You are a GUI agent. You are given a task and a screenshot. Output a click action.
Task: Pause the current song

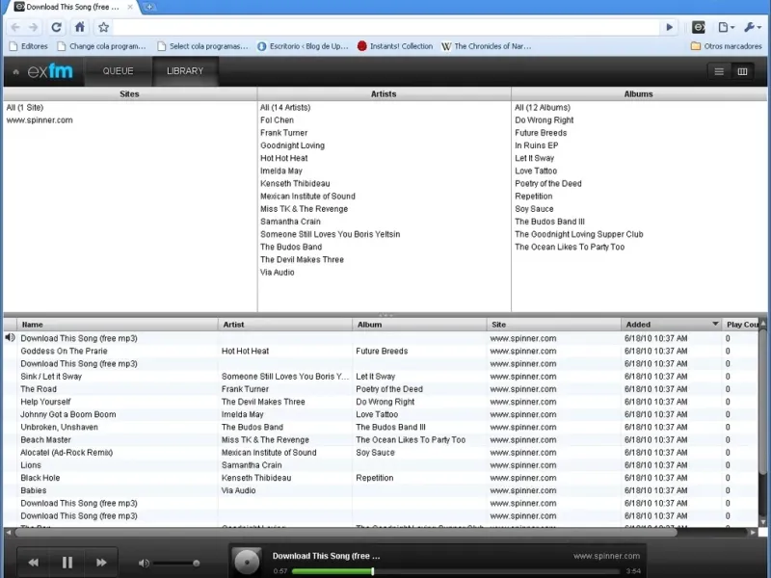click(x=67, y=563)
